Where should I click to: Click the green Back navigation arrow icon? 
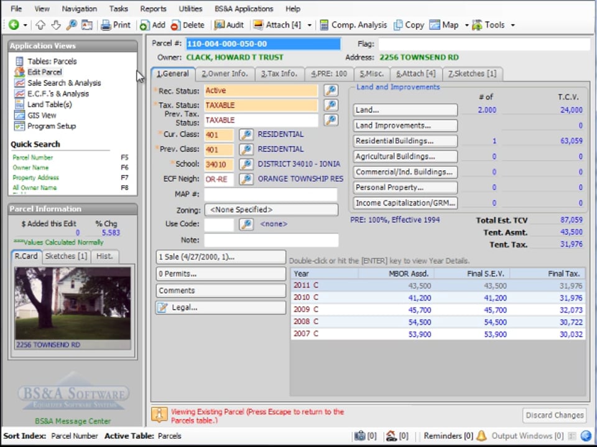[x=13, y=25]
